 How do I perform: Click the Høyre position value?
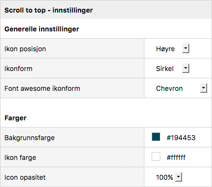[165, 49]
